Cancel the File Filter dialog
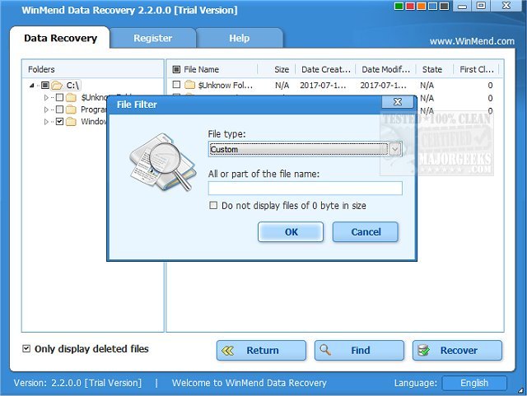The image size is (527, 396). pos(366,232)
